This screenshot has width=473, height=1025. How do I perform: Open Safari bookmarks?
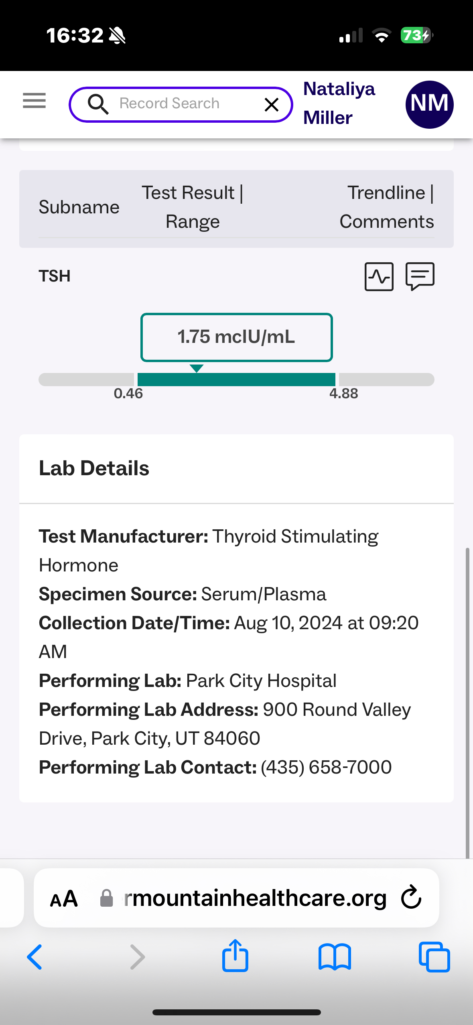(x=335, y=957)
